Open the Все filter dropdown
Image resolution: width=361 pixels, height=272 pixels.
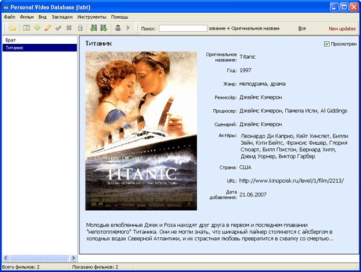302,28
